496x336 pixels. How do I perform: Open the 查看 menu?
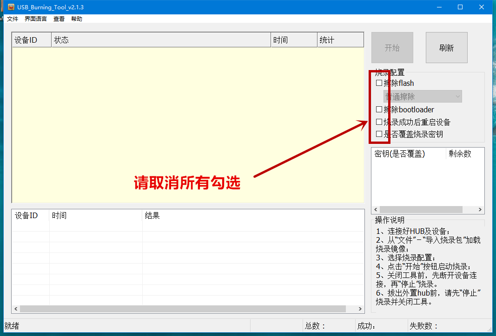(59, 19)
